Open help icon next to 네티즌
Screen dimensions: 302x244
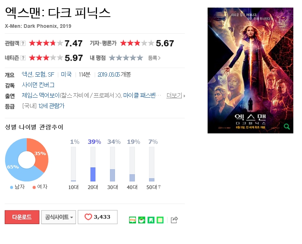(x=23, y=58)
